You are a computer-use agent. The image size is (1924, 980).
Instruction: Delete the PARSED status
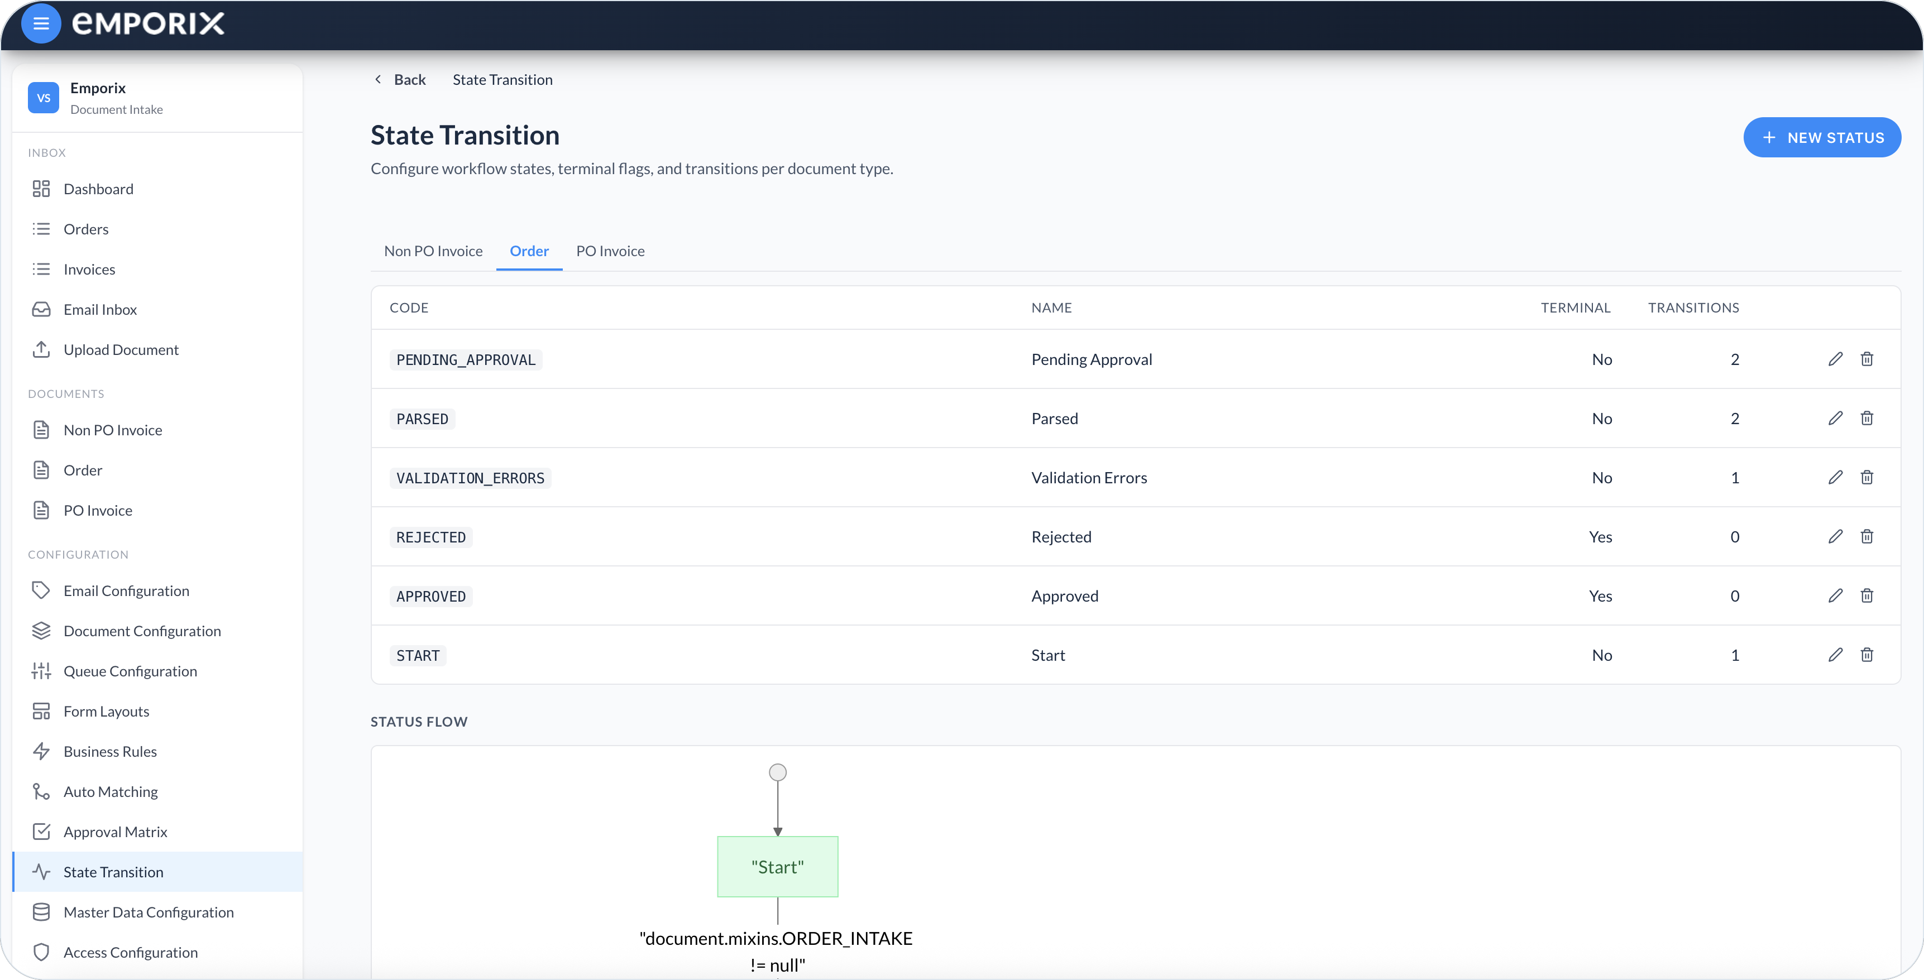[x=1866, y=418]
